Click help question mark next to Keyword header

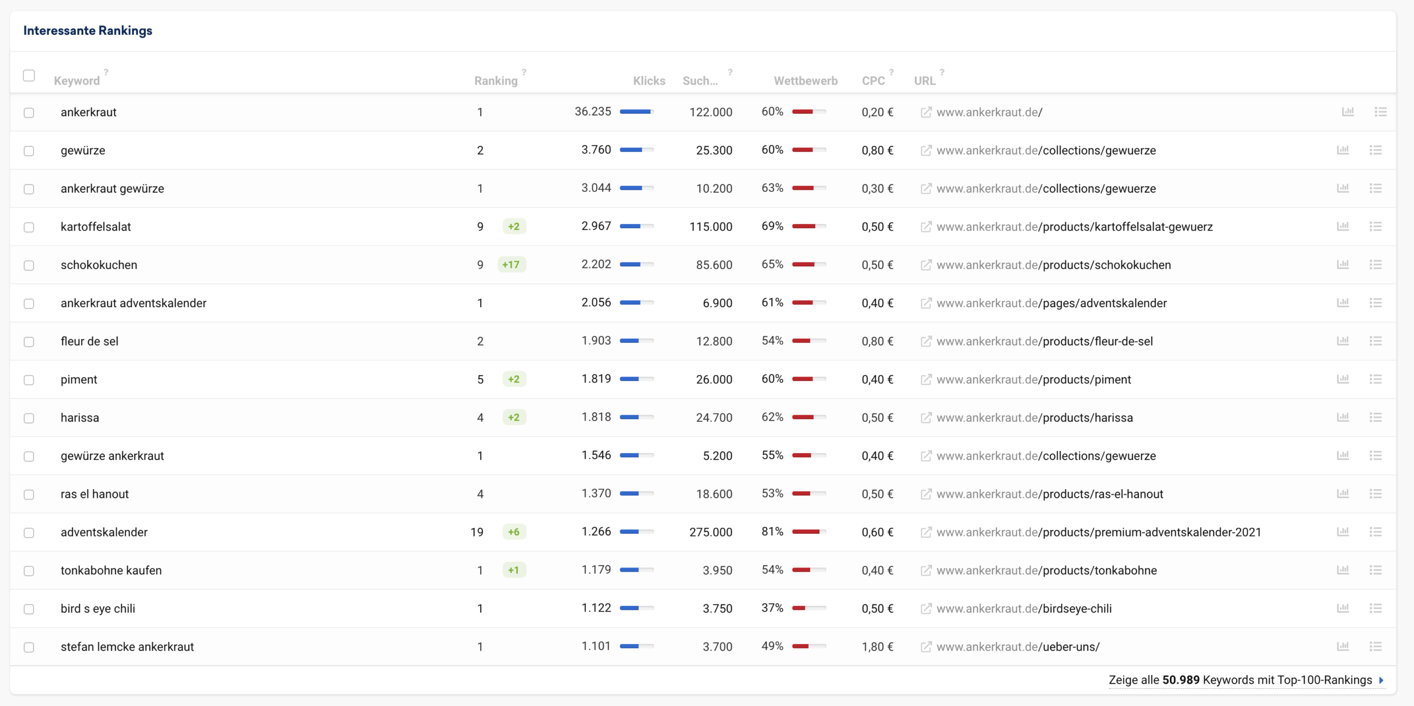(x=106, y=72)
